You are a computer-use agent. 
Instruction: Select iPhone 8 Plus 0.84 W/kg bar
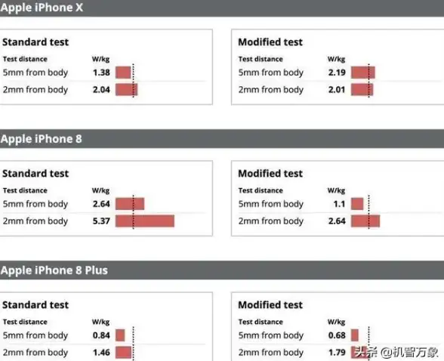[x=120, y=335]
